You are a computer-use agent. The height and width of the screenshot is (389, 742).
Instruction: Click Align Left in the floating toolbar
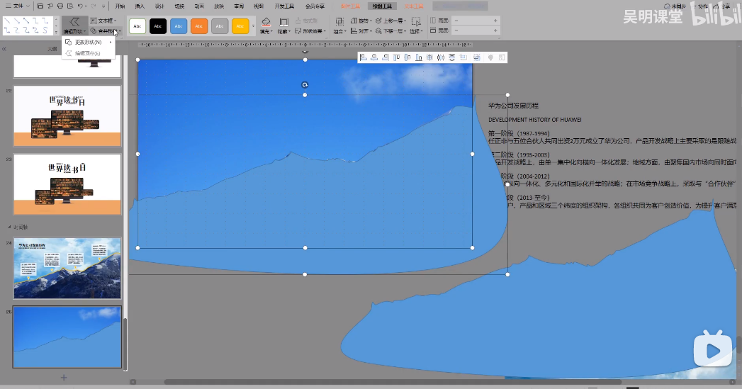(364, 57)
